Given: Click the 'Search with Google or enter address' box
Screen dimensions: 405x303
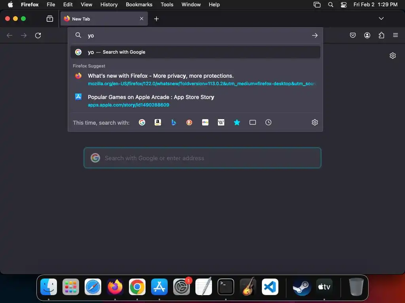Looking at the screenshot, I should (202, 158).
